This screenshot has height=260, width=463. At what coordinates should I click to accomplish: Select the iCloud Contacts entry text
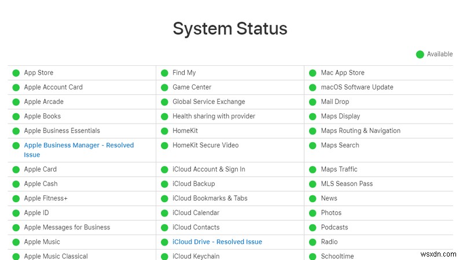196,227
